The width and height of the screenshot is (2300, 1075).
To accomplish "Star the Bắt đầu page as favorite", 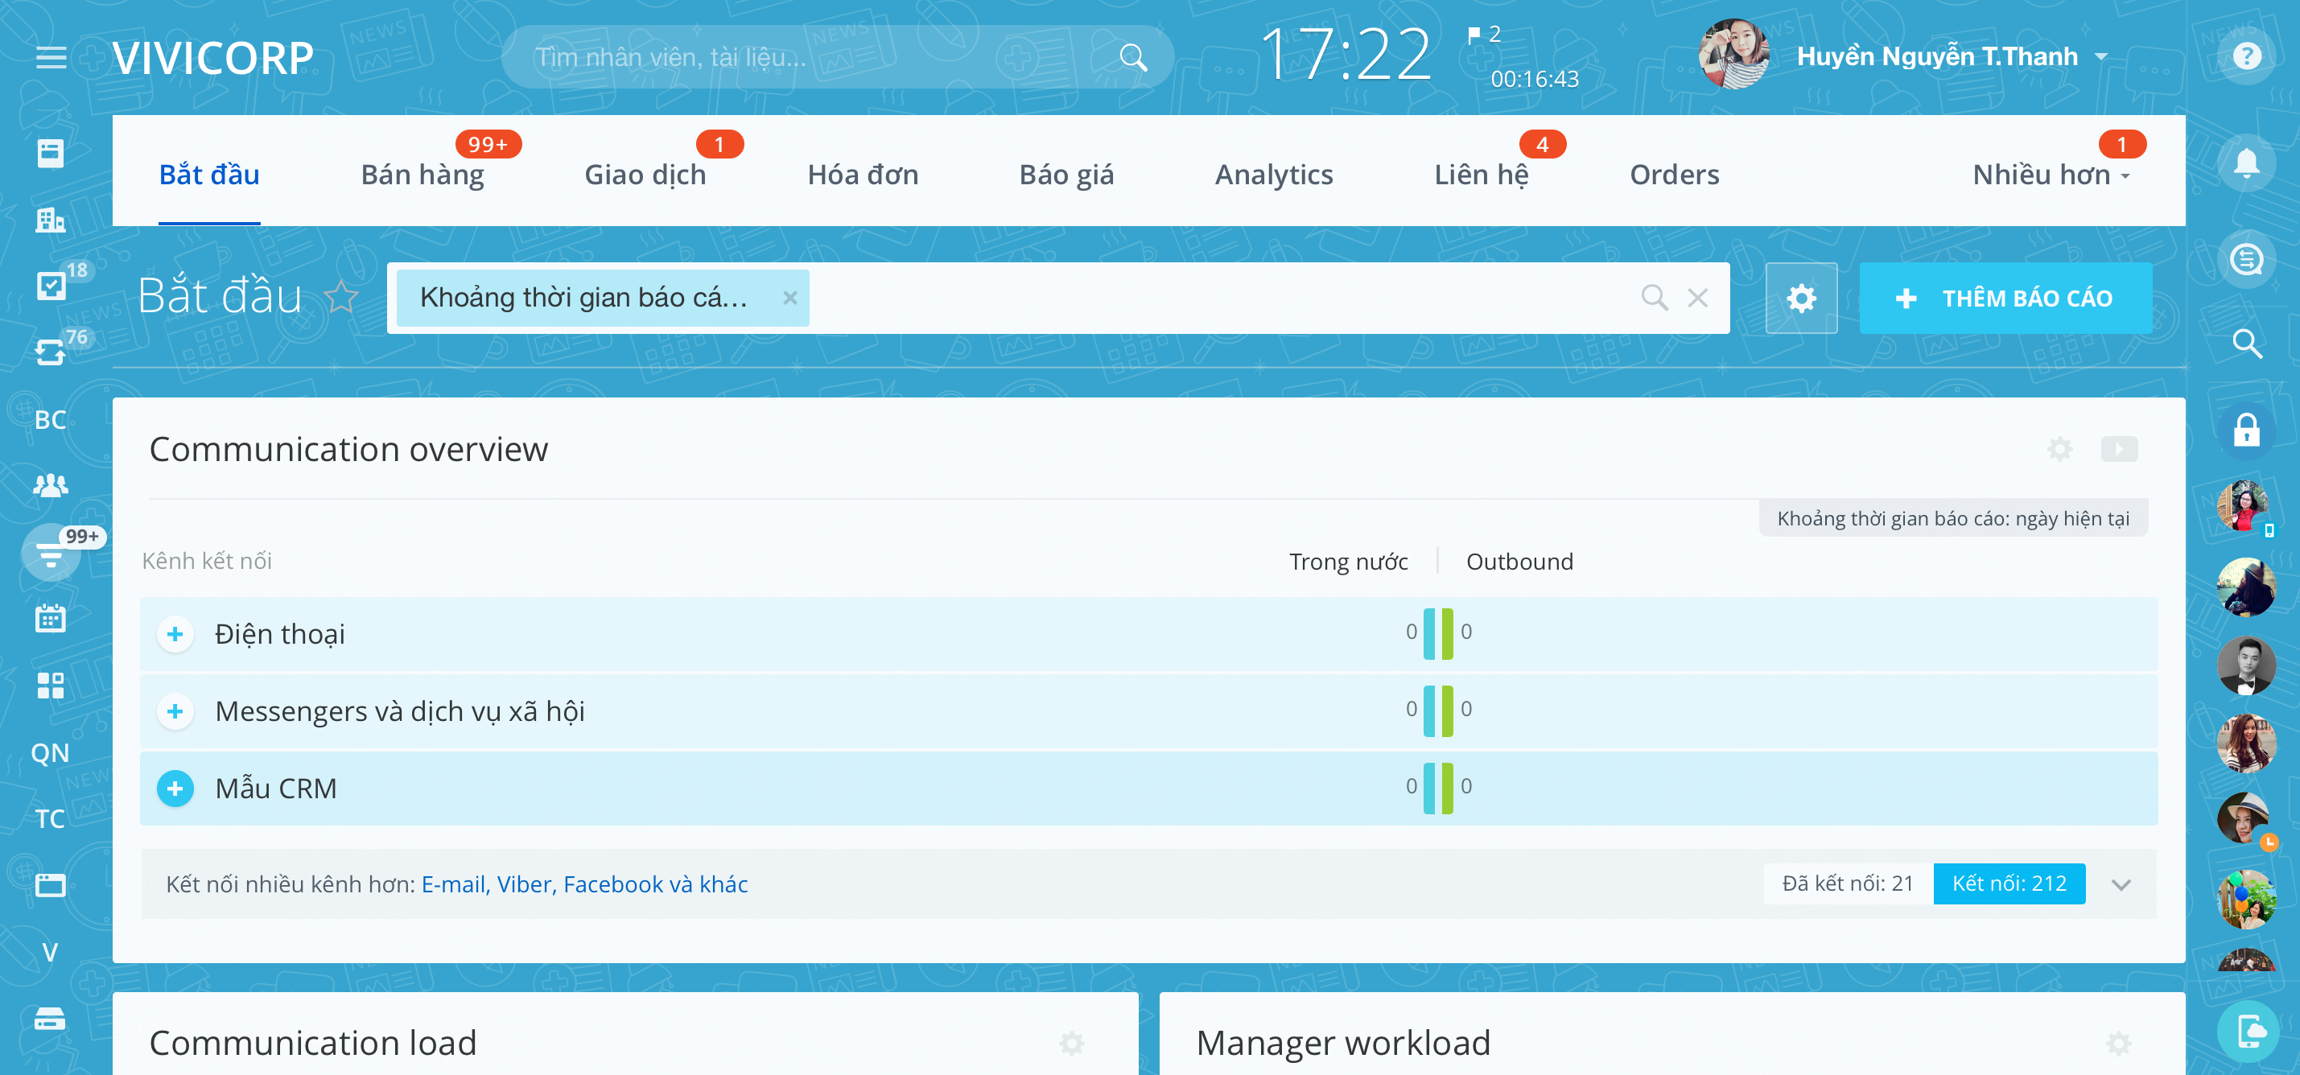I will click(x=341, y=296).
